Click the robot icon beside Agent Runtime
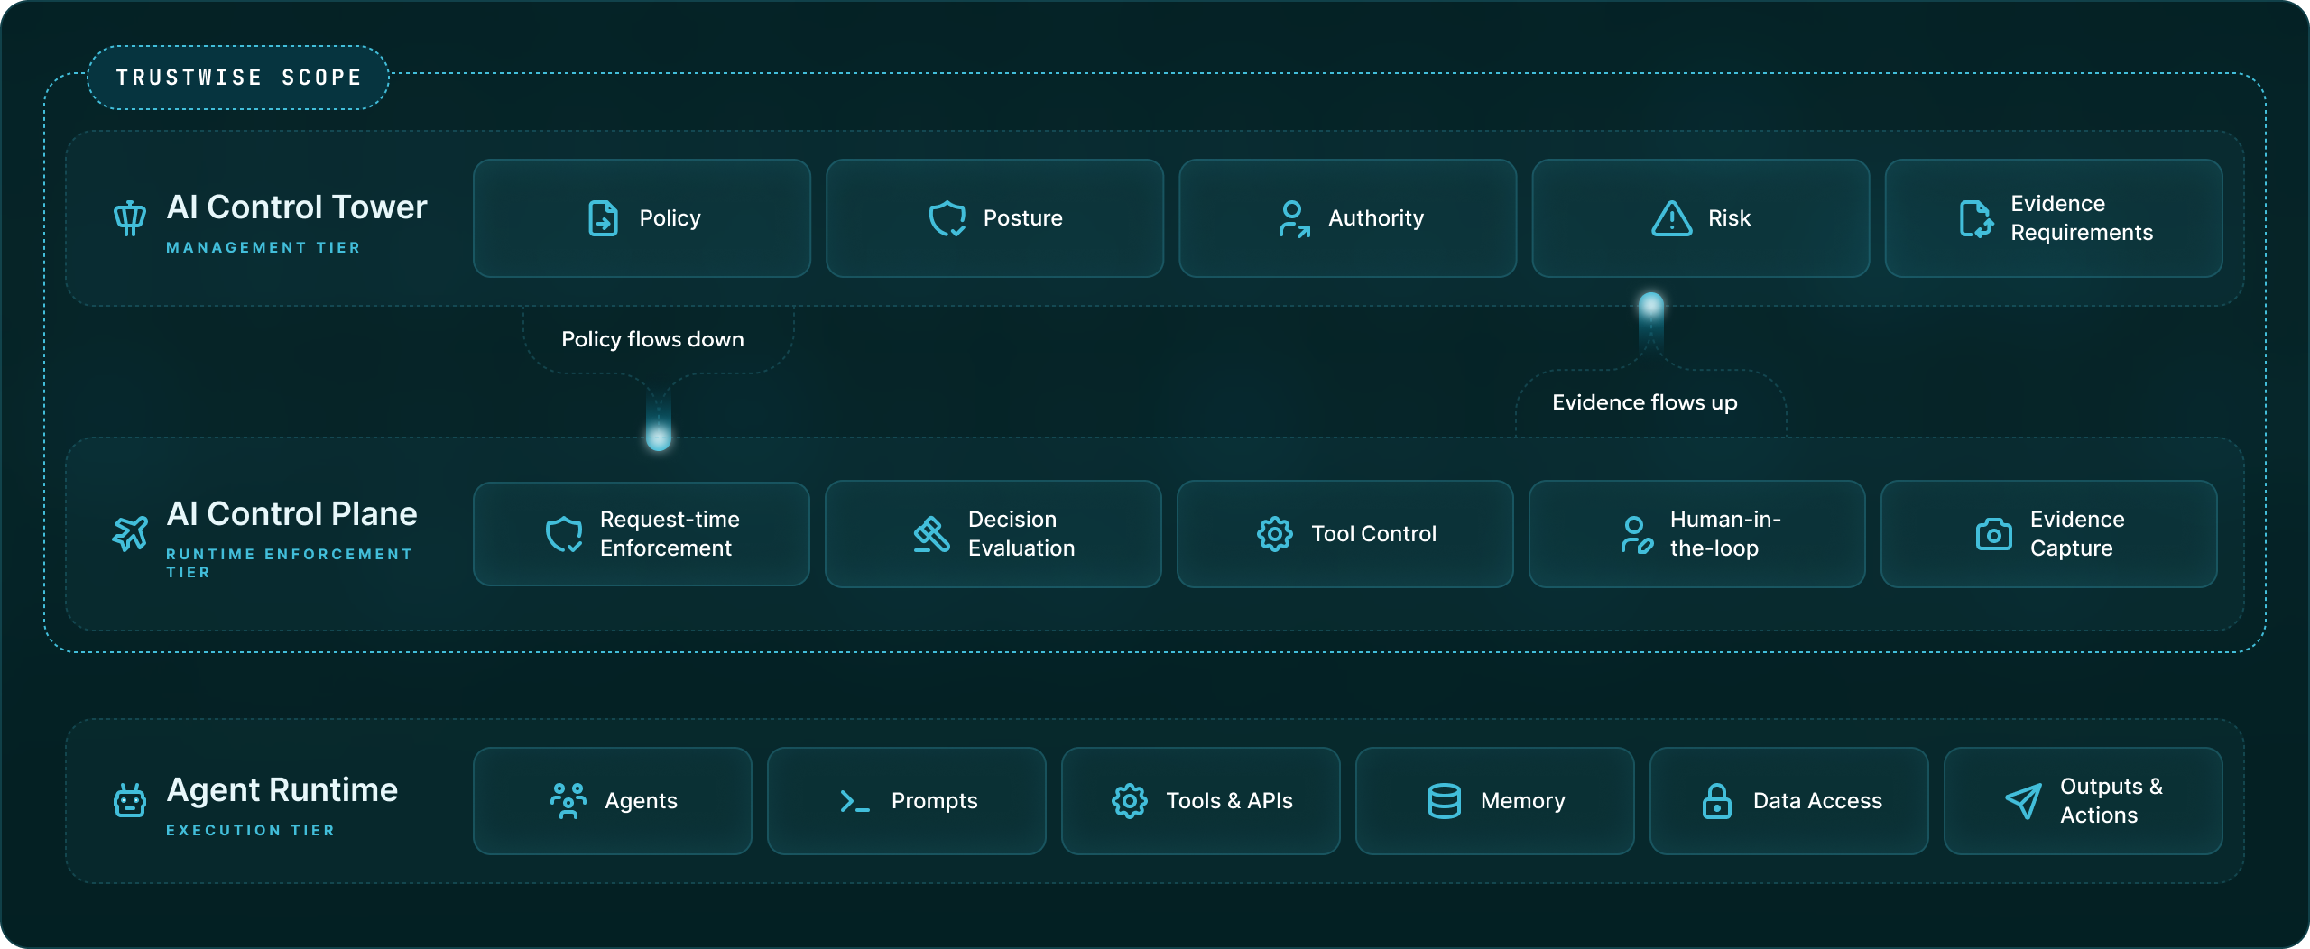The image size is (2310, 949). click(x=130, y=800)
